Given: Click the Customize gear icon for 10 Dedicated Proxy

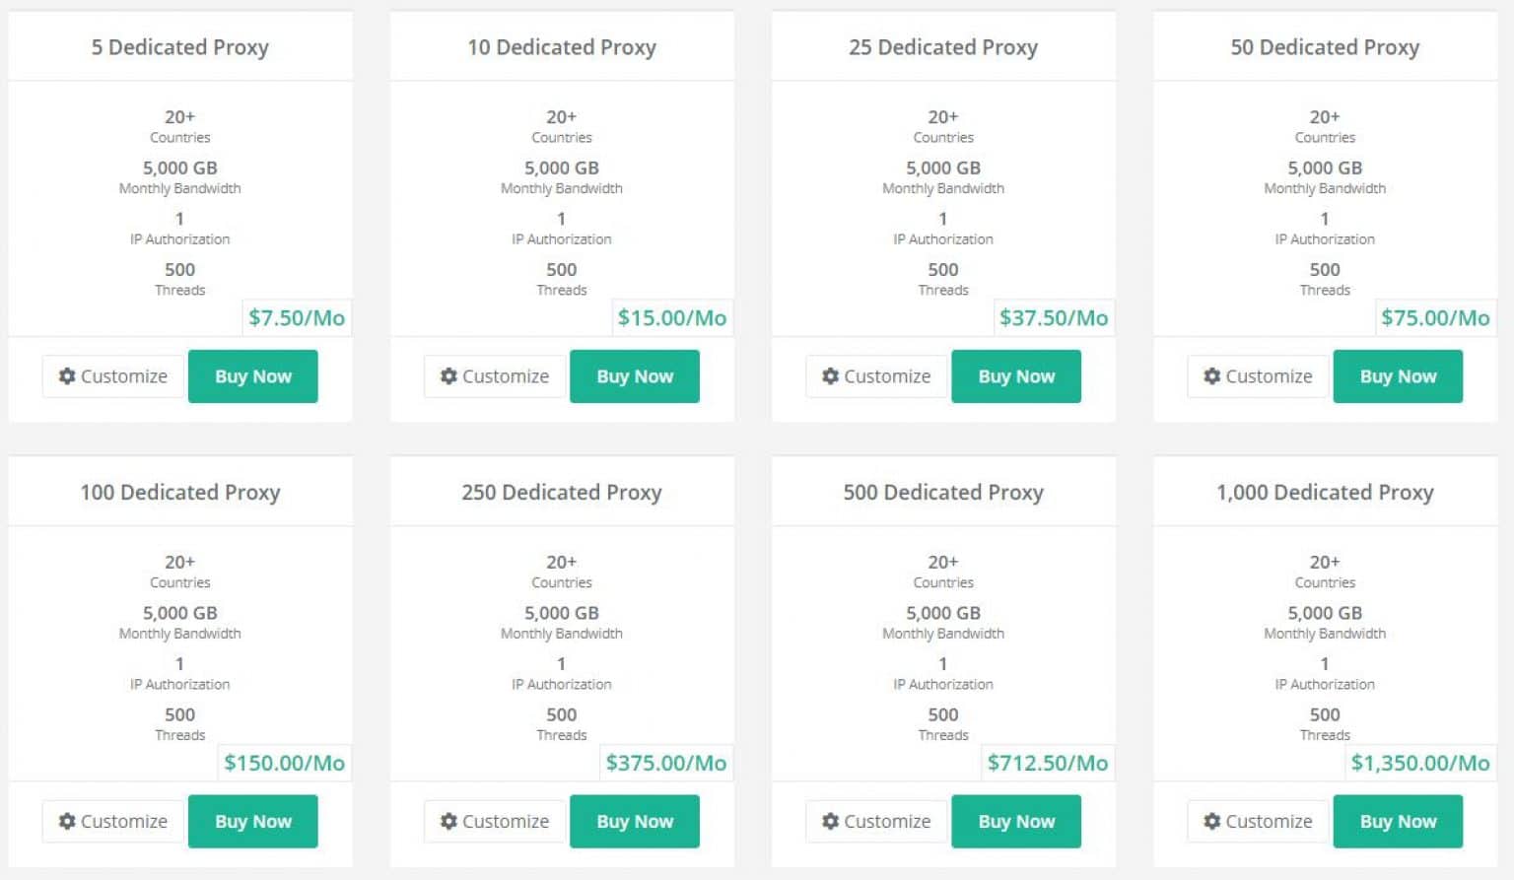Looking at the screenshot, I should (449, 376).
